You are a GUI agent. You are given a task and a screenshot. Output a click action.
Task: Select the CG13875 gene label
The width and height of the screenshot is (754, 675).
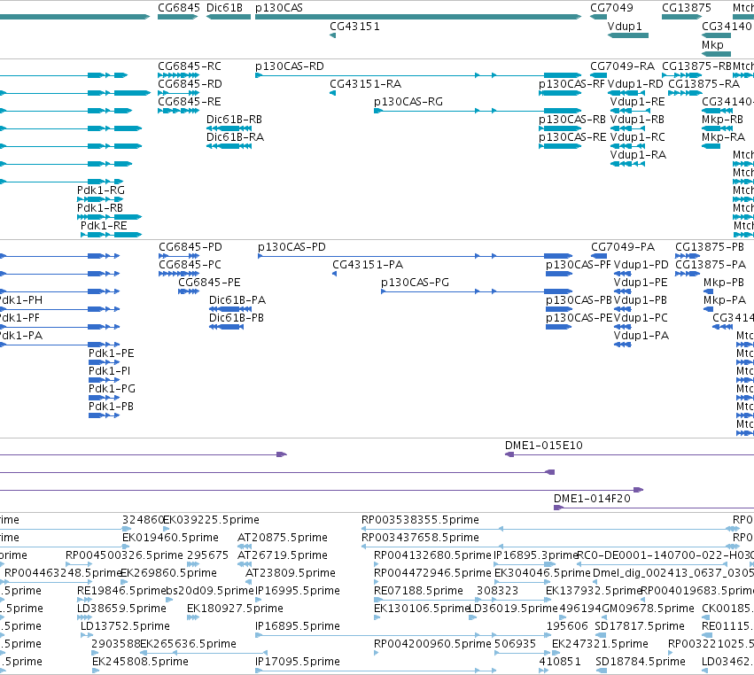coord(686,8)
